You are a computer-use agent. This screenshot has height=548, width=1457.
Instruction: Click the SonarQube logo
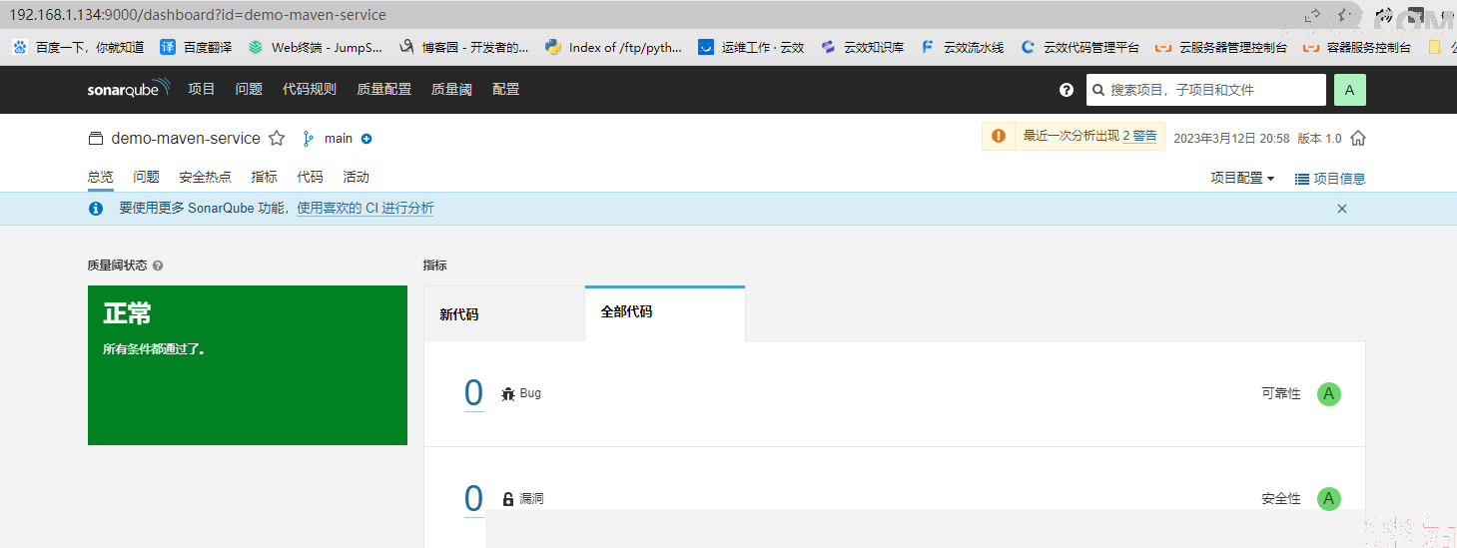coord(129,89)
